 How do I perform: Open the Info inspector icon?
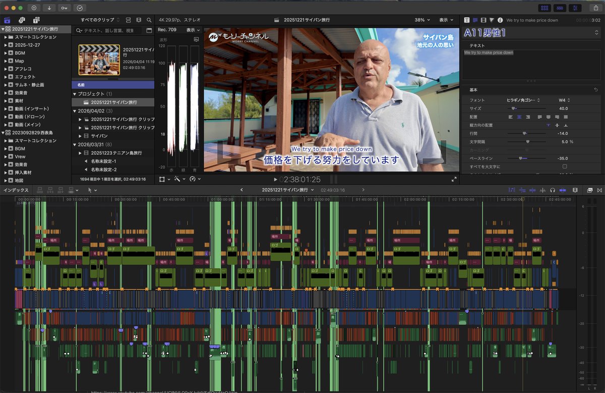click(500, 20)
